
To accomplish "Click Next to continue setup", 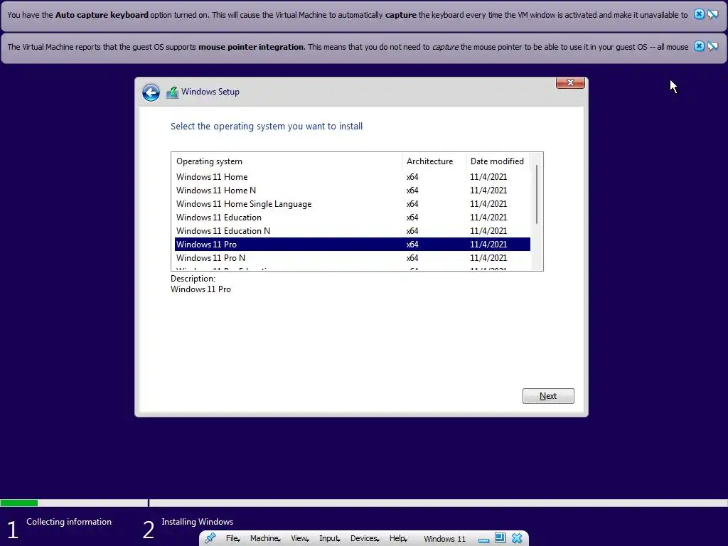I will pos(548,396).
